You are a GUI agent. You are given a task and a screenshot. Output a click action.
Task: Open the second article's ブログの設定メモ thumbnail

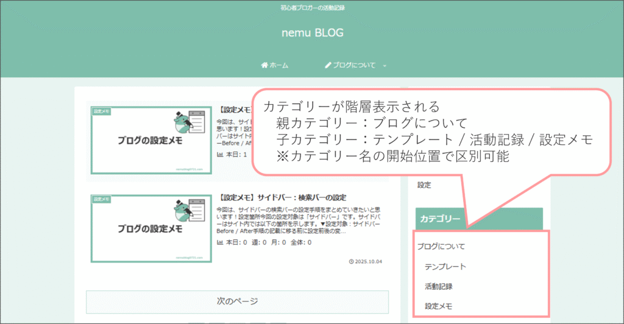151,229
